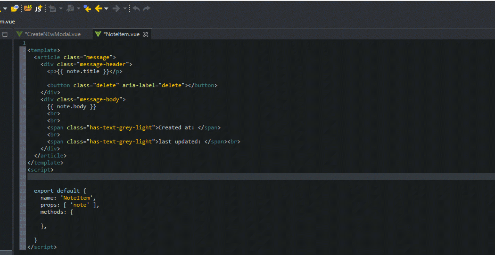Click the Open Task folder search icon
Image resolution: width=495 pixels, height=255 pixels.
(14, 9)
